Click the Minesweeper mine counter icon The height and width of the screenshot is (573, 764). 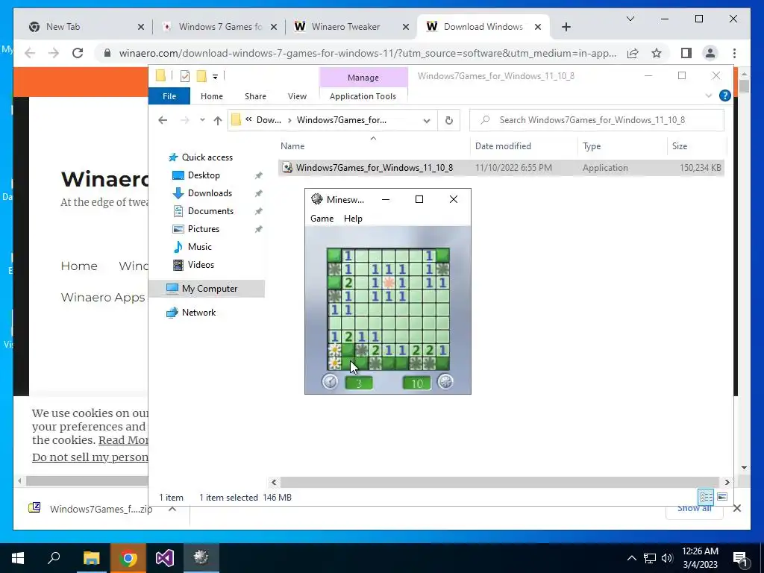445,381
